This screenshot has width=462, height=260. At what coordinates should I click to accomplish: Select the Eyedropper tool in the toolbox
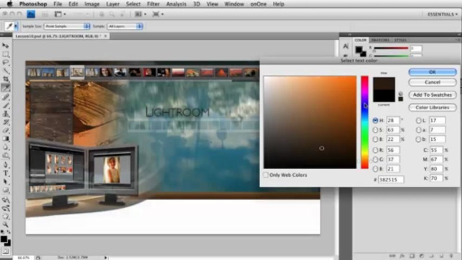click(5, 88)
